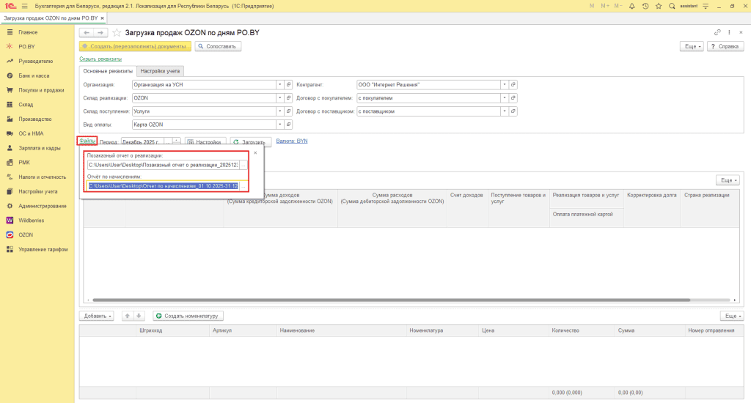
Task: Click the Сопоставить button
Action: (218, 46)
